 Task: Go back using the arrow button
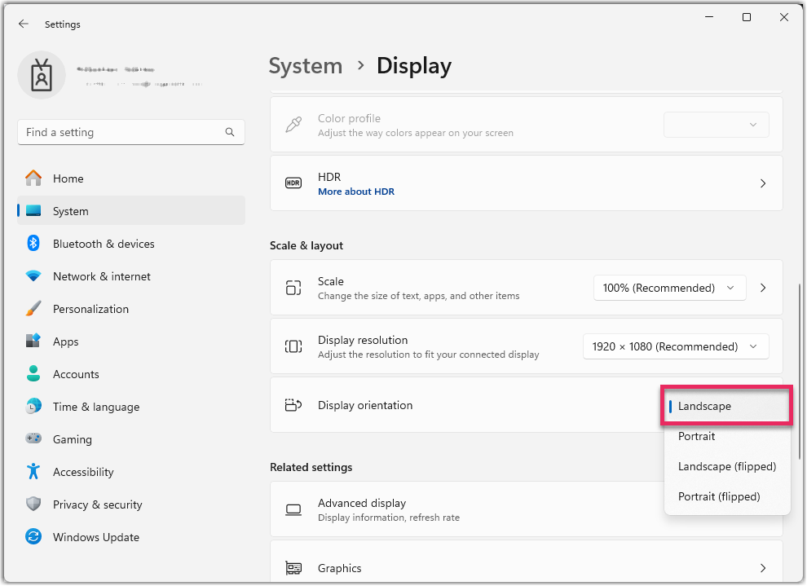point(23,24)
